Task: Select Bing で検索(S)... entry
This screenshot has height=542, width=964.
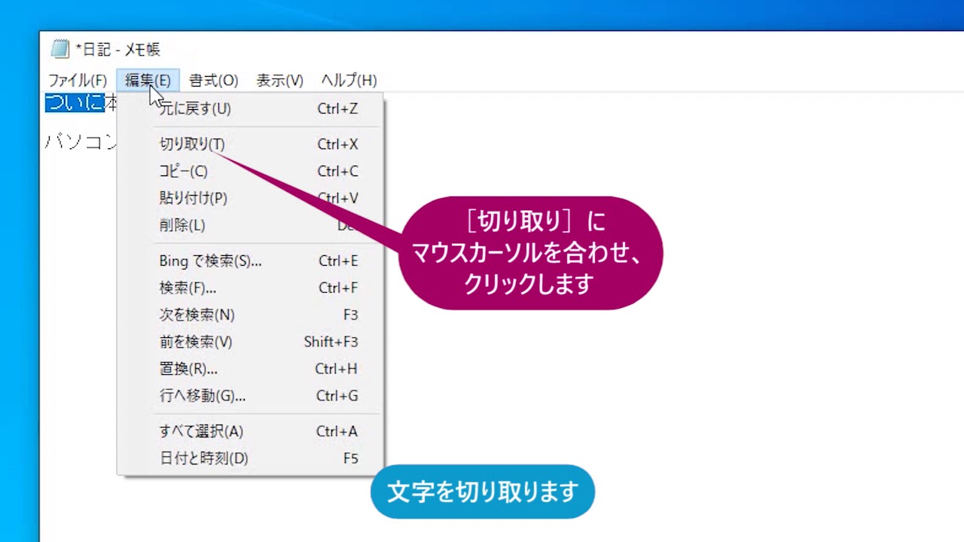Action: (x=251, y=260)
